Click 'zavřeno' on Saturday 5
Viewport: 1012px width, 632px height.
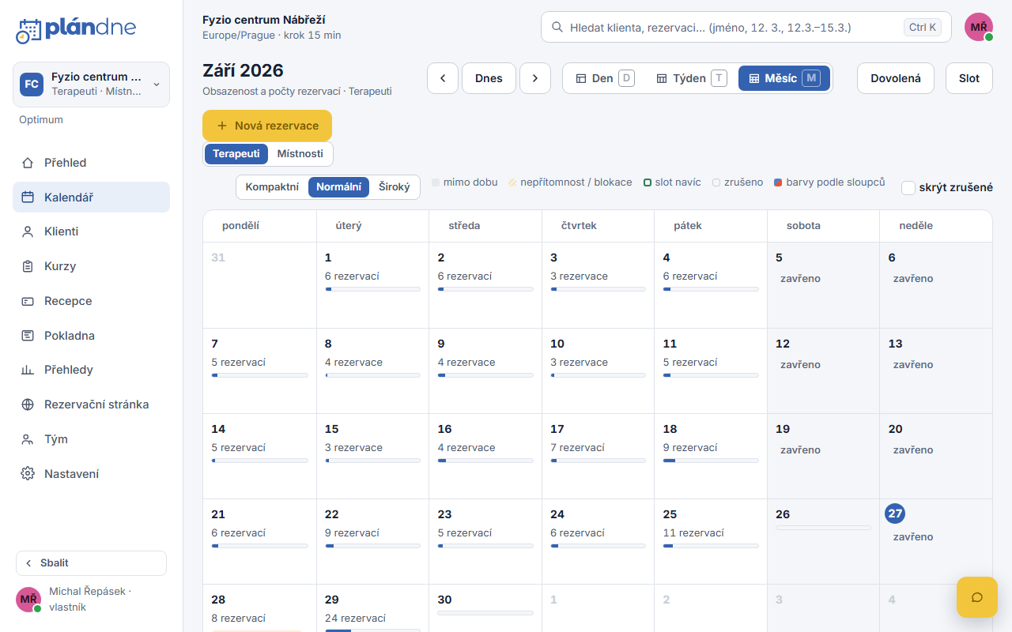click(800, 278)
